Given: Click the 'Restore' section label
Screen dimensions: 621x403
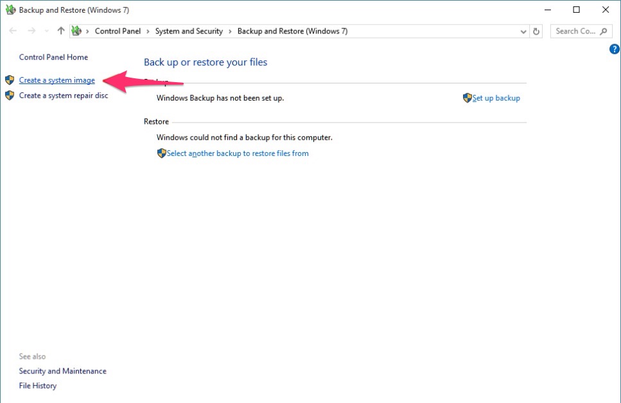Looking at the screenshot, I should pos(157,121).
